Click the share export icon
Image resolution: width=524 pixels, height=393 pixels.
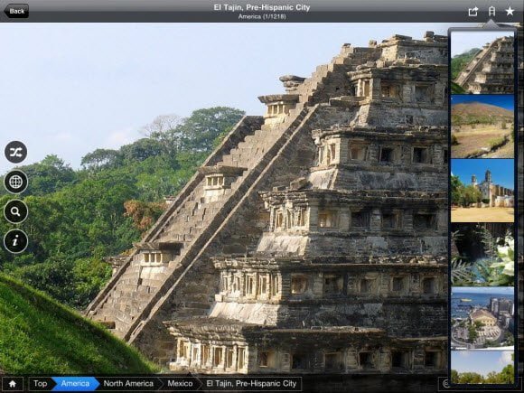[473, 12]
